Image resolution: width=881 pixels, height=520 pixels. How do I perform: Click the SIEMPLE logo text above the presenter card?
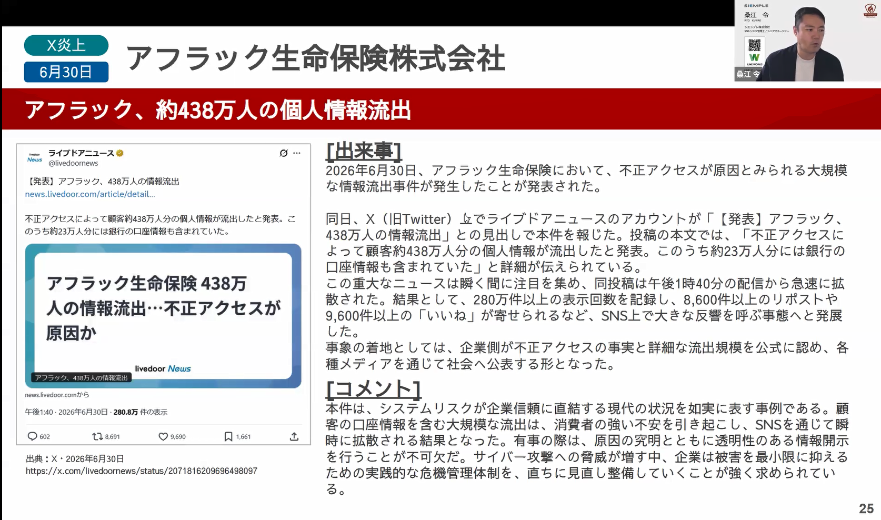(756, 6)
